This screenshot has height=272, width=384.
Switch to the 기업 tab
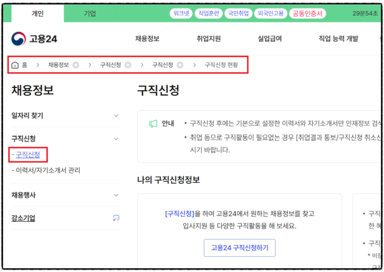tap(90, 13)
